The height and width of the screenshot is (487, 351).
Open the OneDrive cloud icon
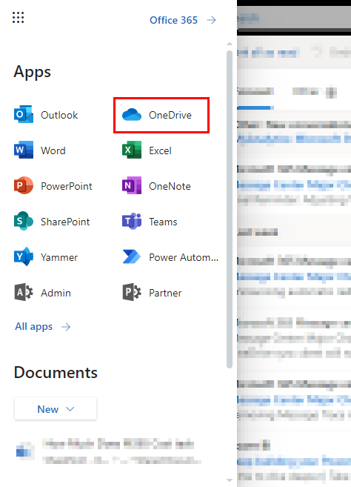tap(132, 115)
